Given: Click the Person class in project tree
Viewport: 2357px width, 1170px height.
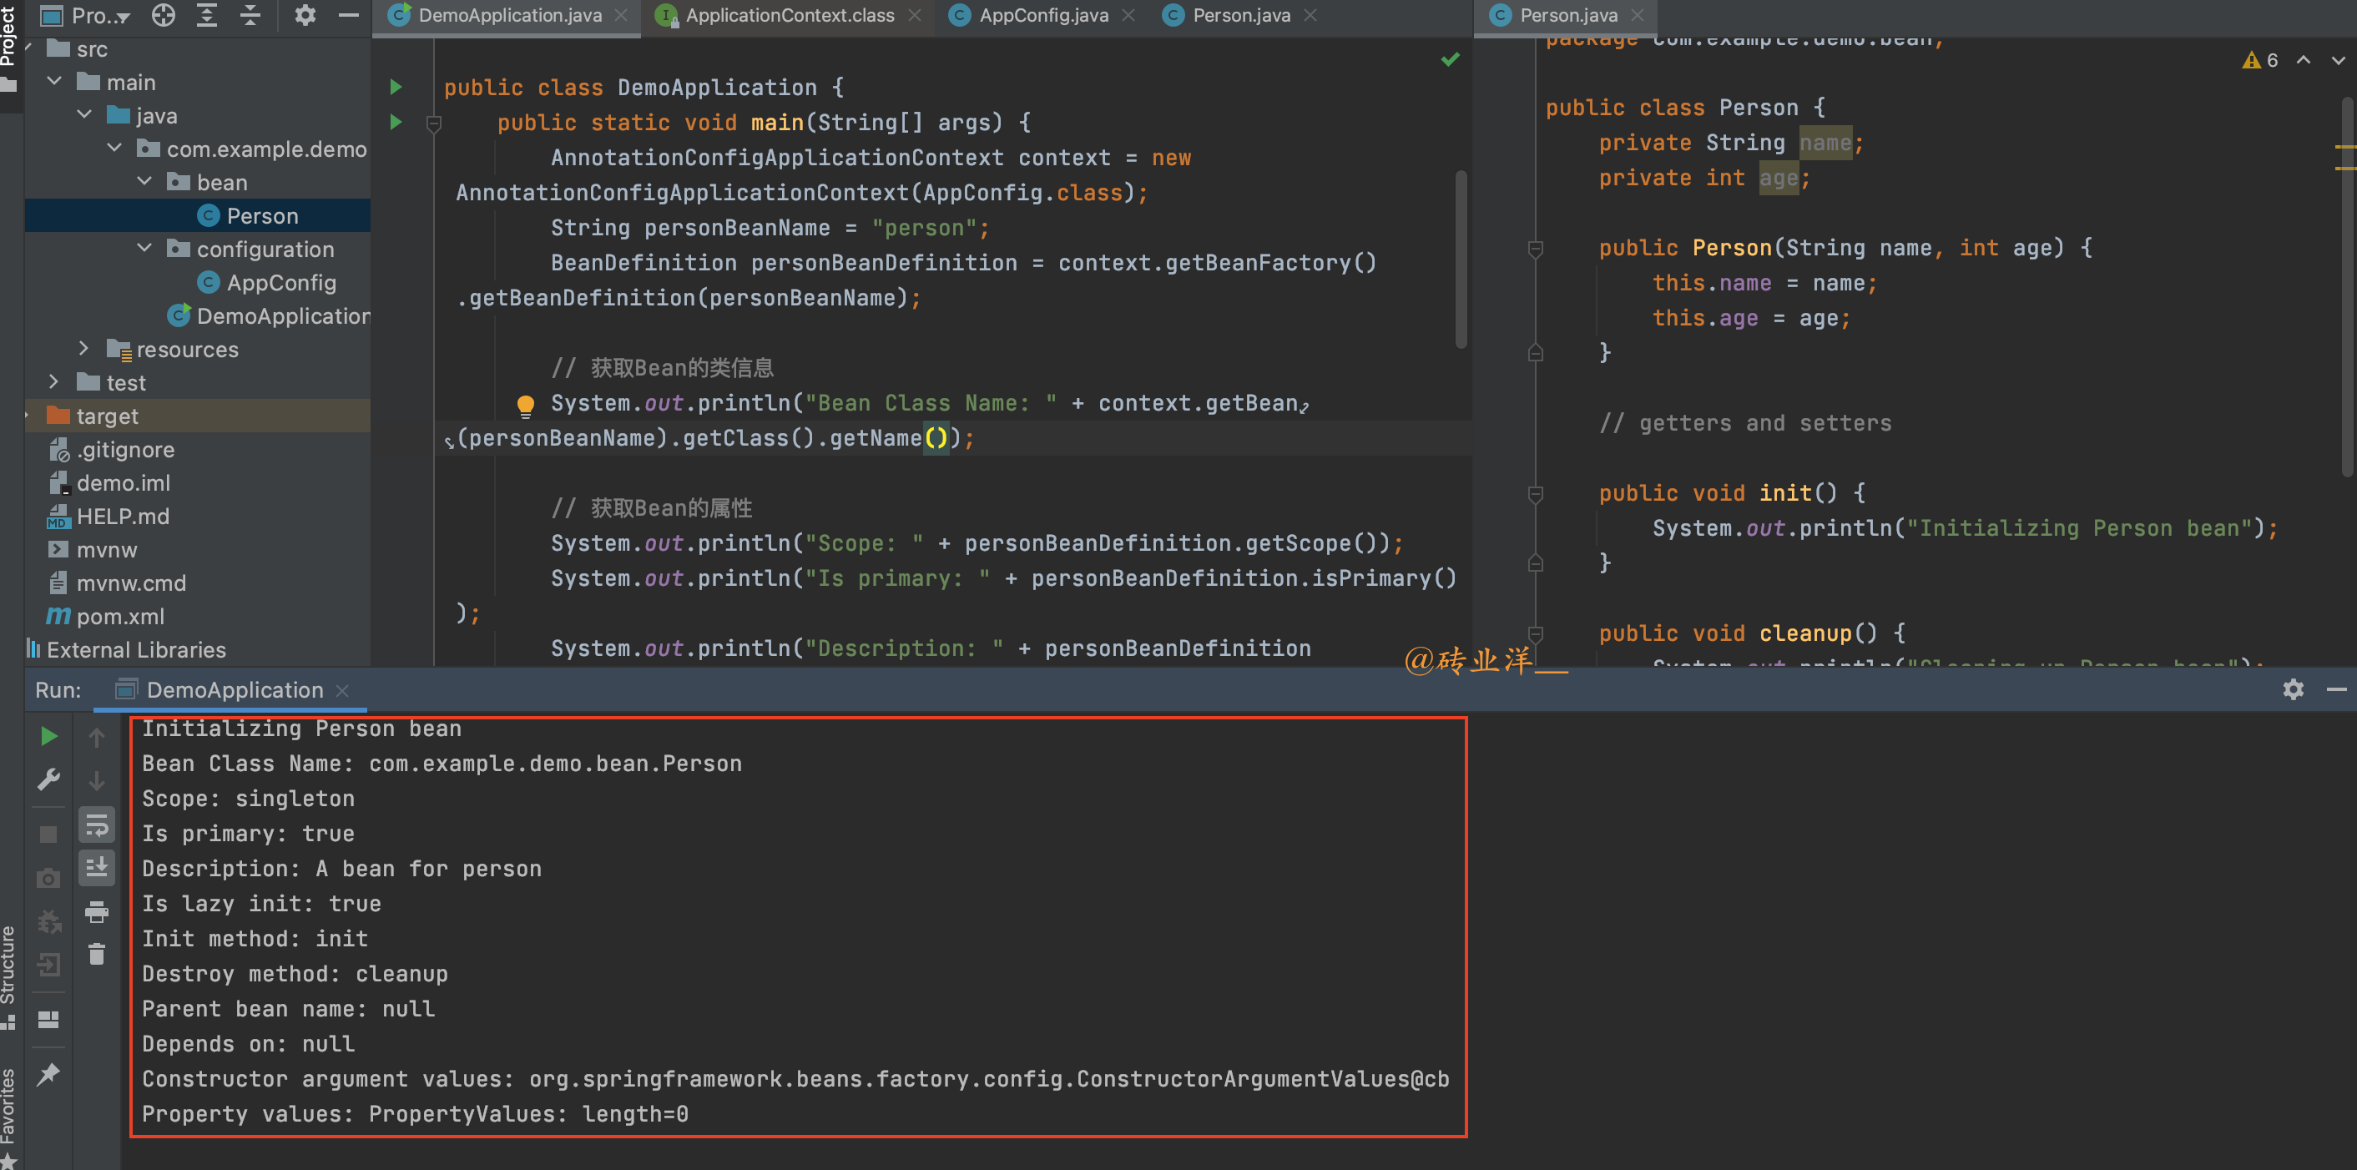Looking at the screenshot, I should pyautogui.click(x=263, y=215).
